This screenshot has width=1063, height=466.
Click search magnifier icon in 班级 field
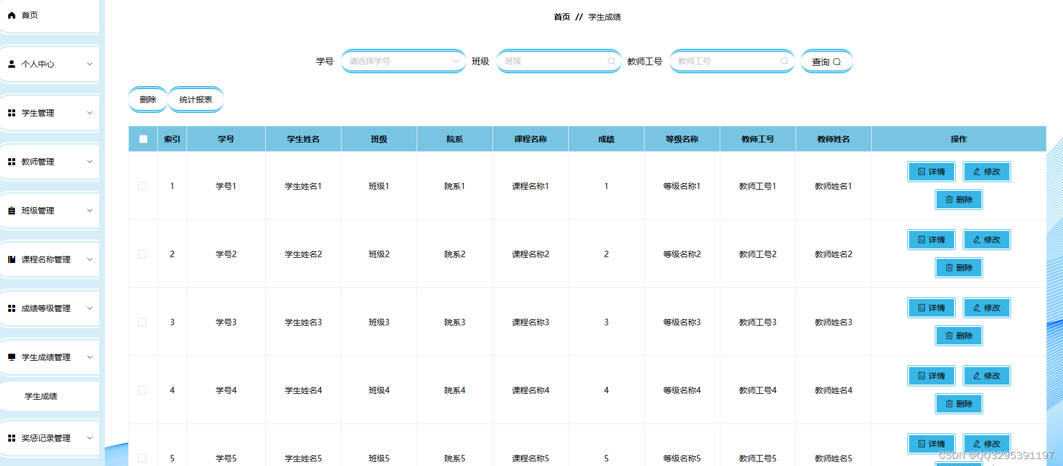pyautogui.click(x=611, y=61)
